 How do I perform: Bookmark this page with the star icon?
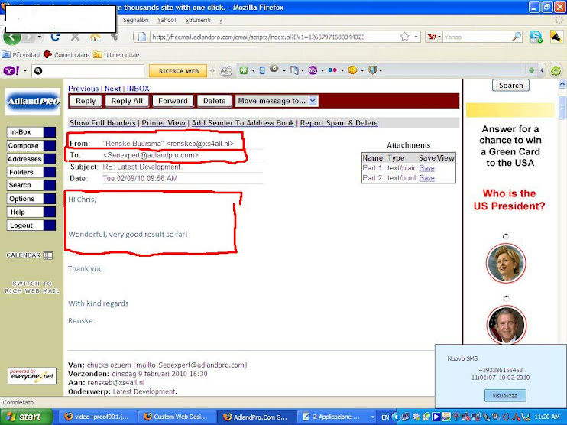[x=405, y=37]
